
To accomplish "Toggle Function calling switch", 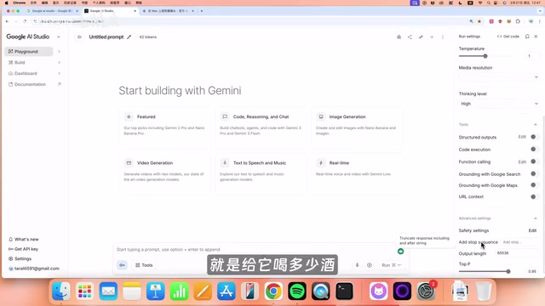I will [535, 161].
